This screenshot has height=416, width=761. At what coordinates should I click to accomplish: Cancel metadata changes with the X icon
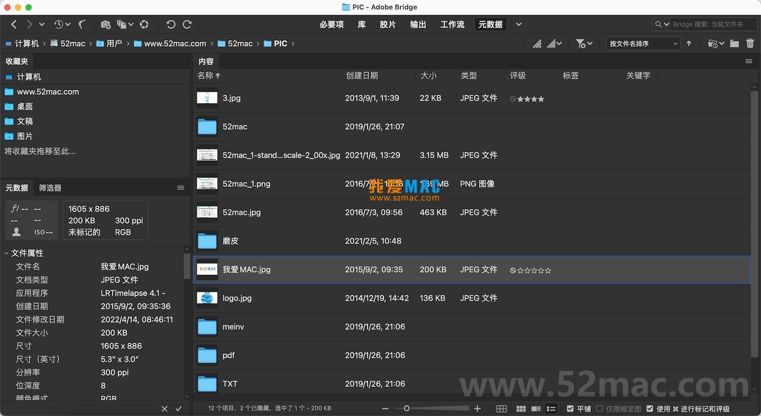[x=164, y=409]
